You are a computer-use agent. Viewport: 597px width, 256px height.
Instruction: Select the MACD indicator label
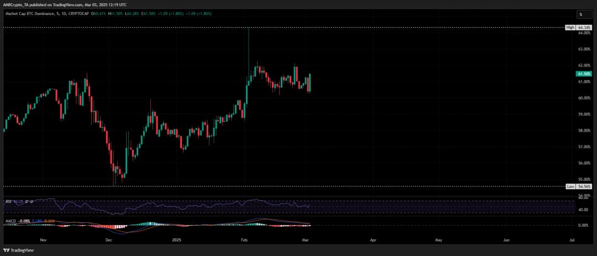coord(10,221)
